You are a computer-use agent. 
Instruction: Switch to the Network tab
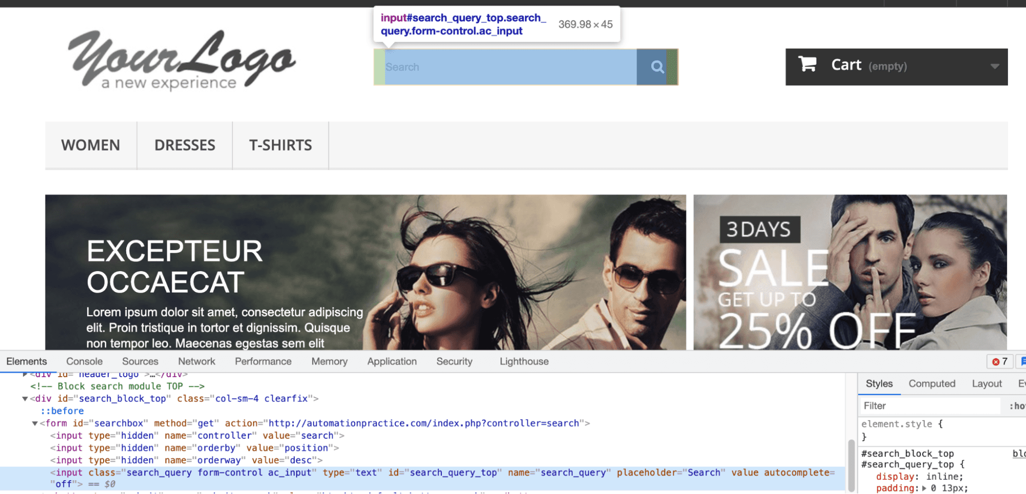pyautogui.click(x=197, y=362)
